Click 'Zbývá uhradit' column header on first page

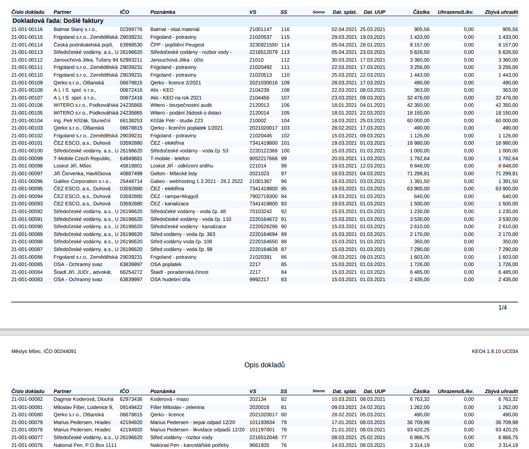point(501,12)
